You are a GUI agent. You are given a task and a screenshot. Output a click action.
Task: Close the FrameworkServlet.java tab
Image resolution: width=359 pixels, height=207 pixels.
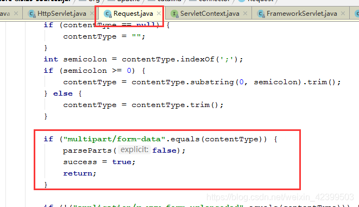click(x=343, y=14)
